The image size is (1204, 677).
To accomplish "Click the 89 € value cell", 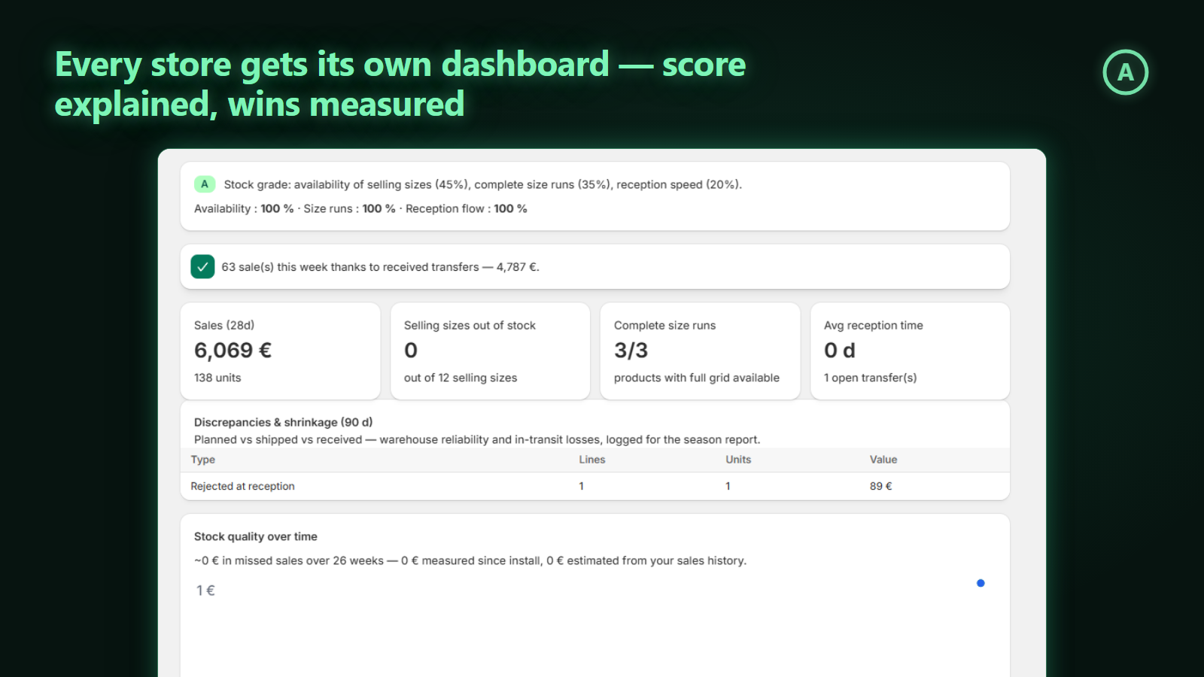I will click(881, 486).
